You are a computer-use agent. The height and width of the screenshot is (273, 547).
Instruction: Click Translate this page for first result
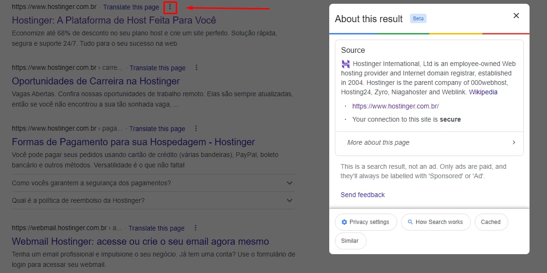[x=131, y=7]
